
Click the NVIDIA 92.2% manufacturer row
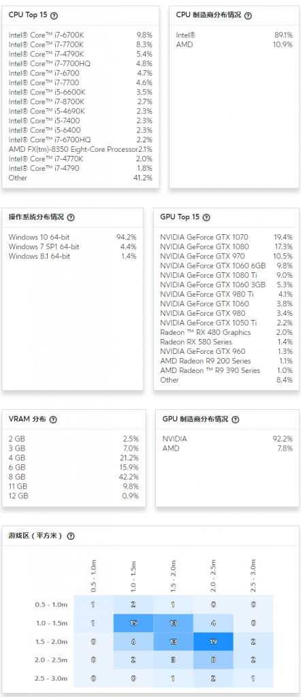227,439
